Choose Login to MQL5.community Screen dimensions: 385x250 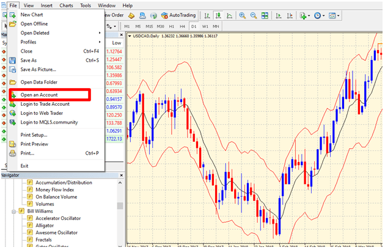tap(56, 122)
